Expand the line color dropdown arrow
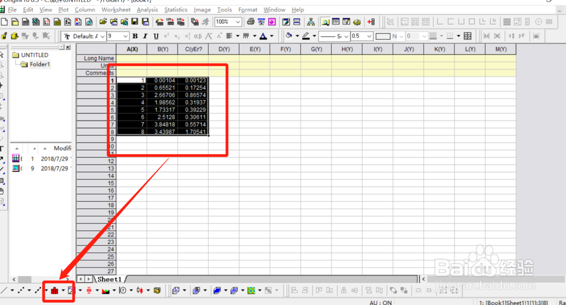This screenshot has height=305, width=566. [x=314, y=36]
